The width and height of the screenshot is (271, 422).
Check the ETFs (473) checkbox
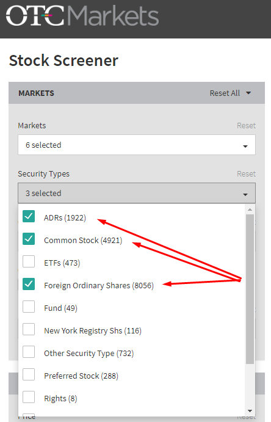point(29,261)
